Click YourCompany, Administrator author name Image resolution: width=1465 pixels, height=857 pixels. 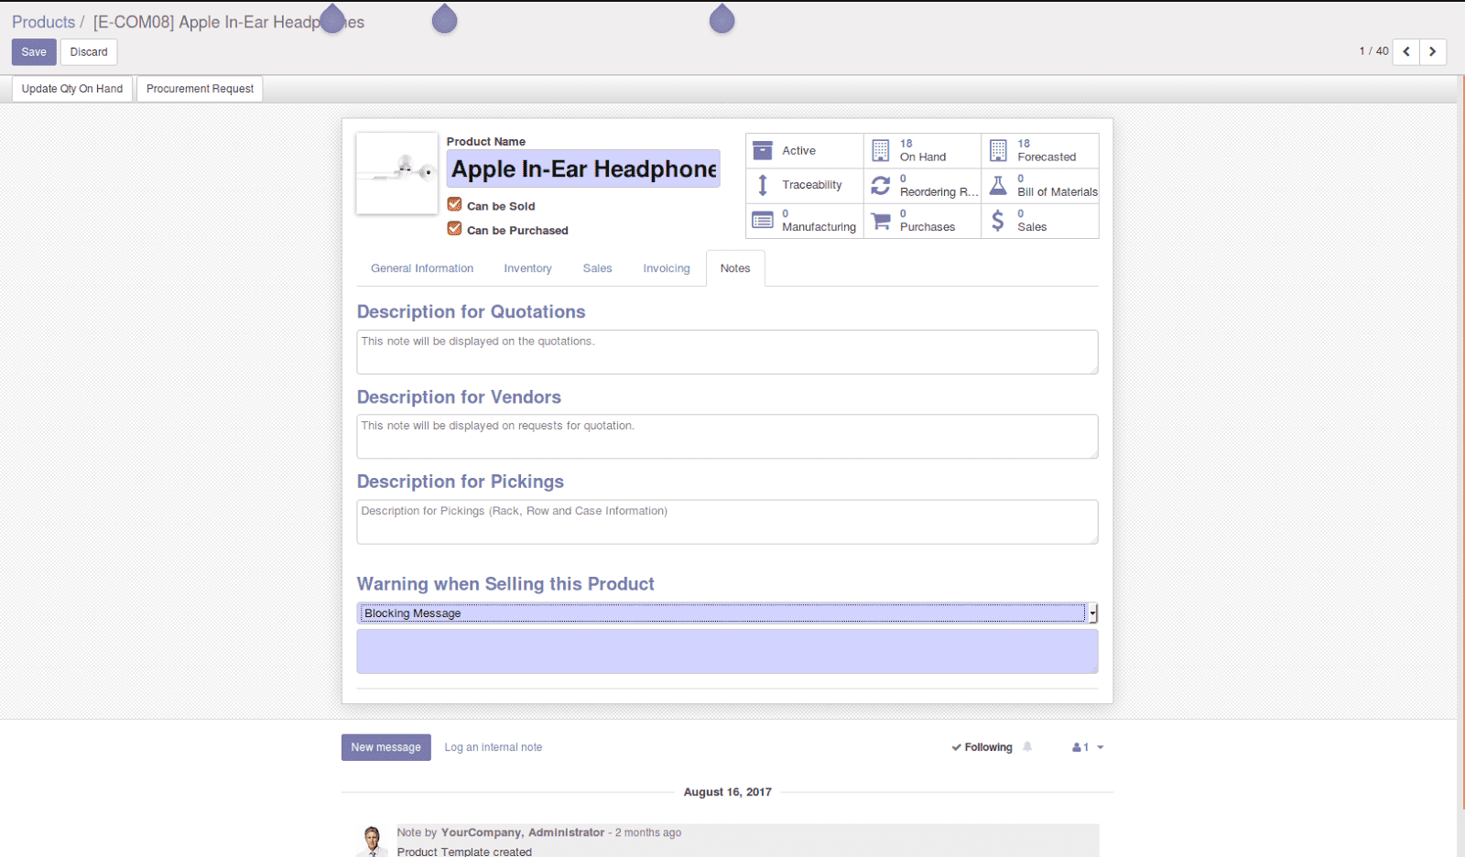coord(523,832)
